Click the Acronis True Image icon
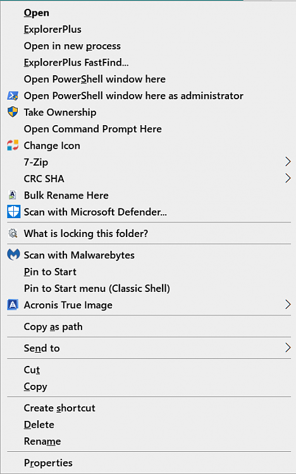Screen dimensions: 296x474 [13, 305]
